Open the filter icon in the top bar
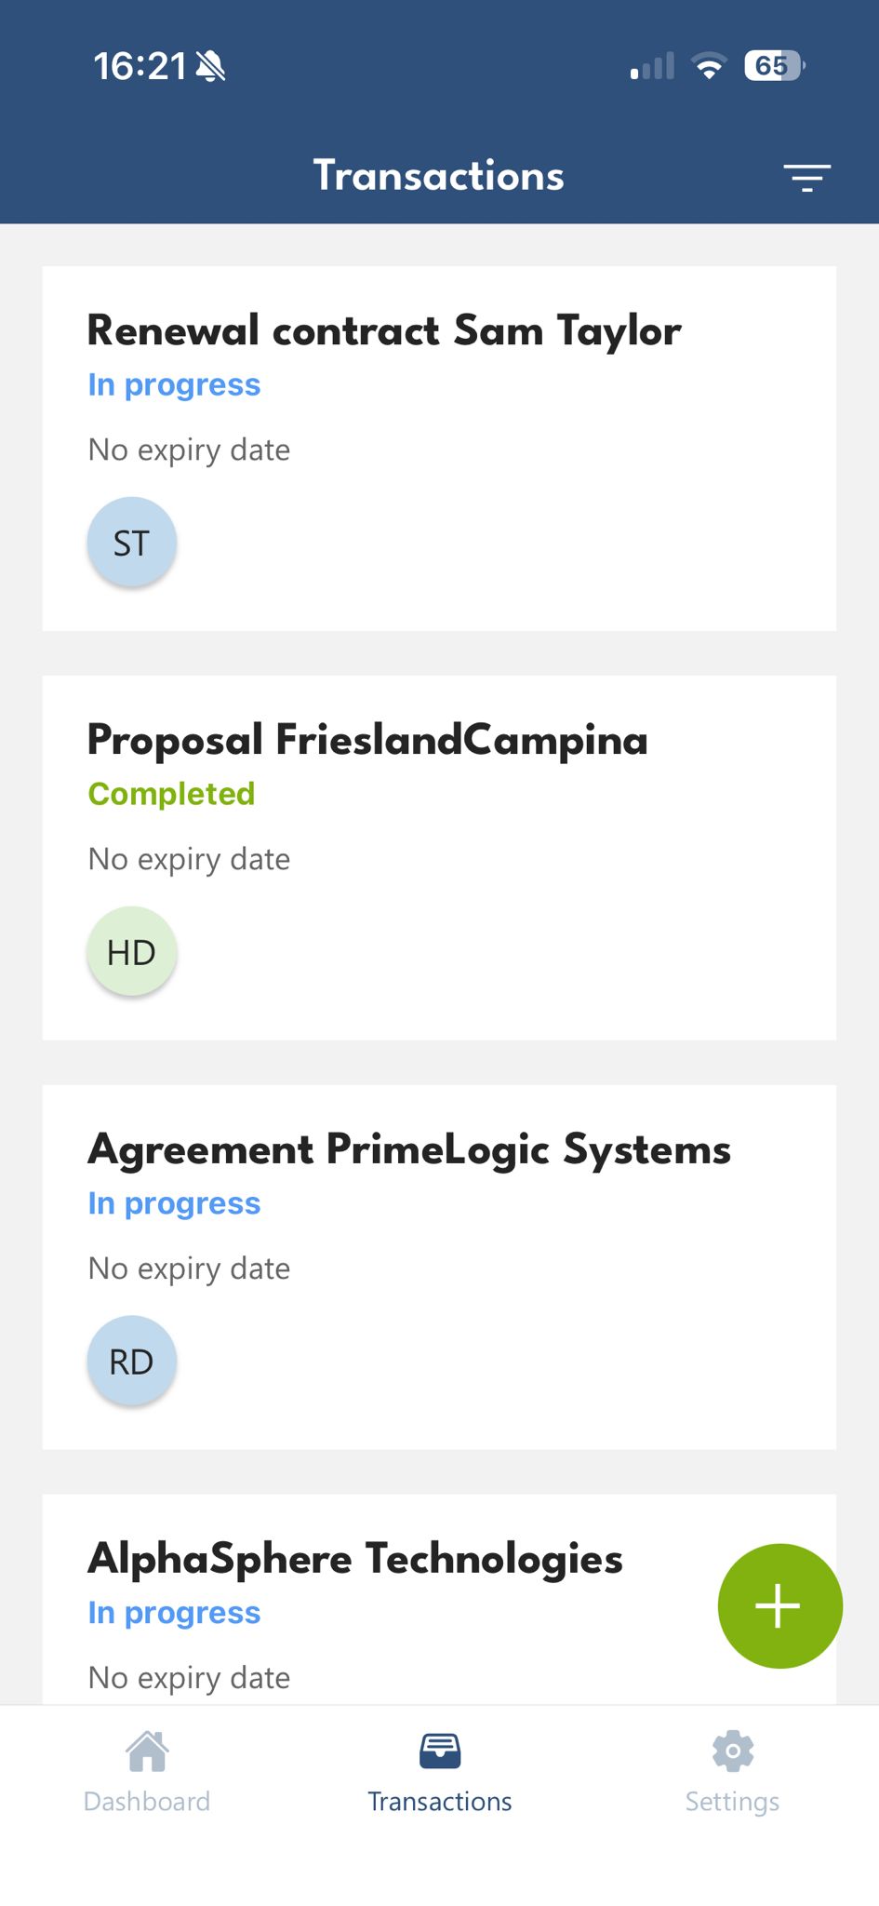The image size is (879, 1906). 806,176
